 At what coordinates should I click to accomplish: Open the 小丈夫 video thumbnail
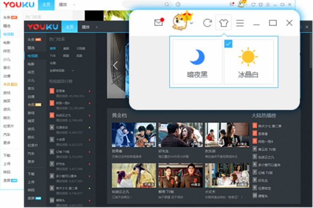tap(227, 175)
